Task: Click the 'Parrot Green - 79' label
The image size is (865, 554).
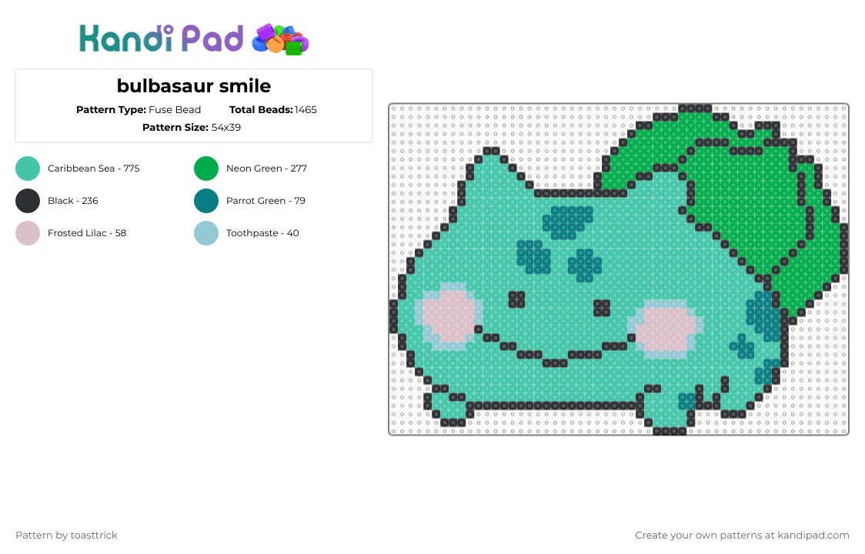Action: 266,201
